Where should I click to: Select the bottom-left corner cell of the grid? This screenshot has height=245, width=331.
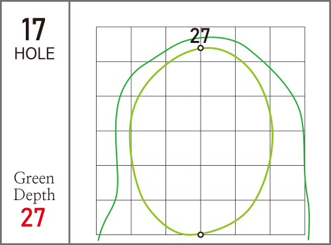point(114,217)
